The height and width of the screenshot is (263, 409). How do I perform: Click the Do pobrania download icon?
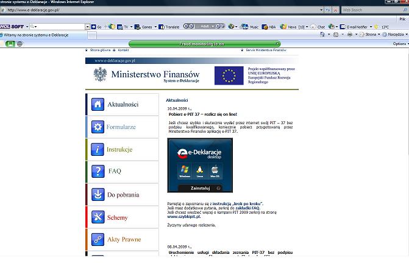click(98, 195)
